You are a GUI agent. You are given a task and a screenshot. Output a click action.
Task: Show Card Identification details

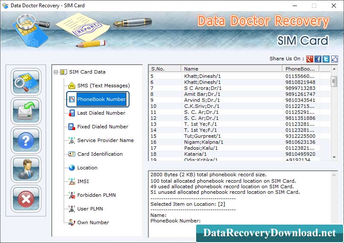tap(100, 154)
